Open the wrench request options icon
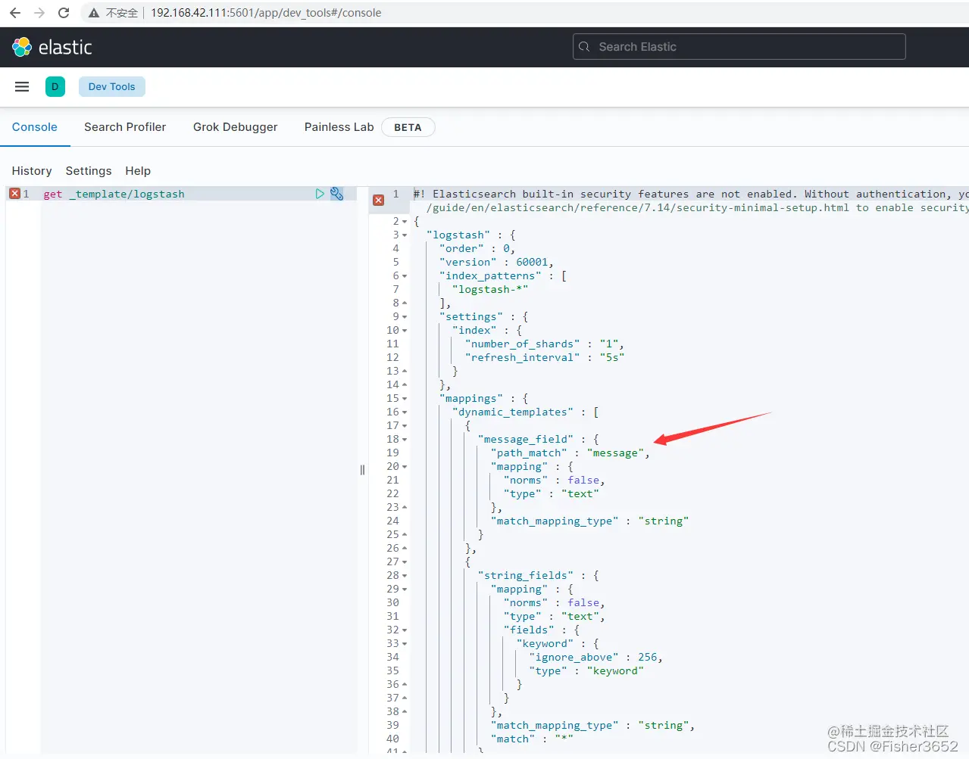The image size is (969, 759). point(337,194)
